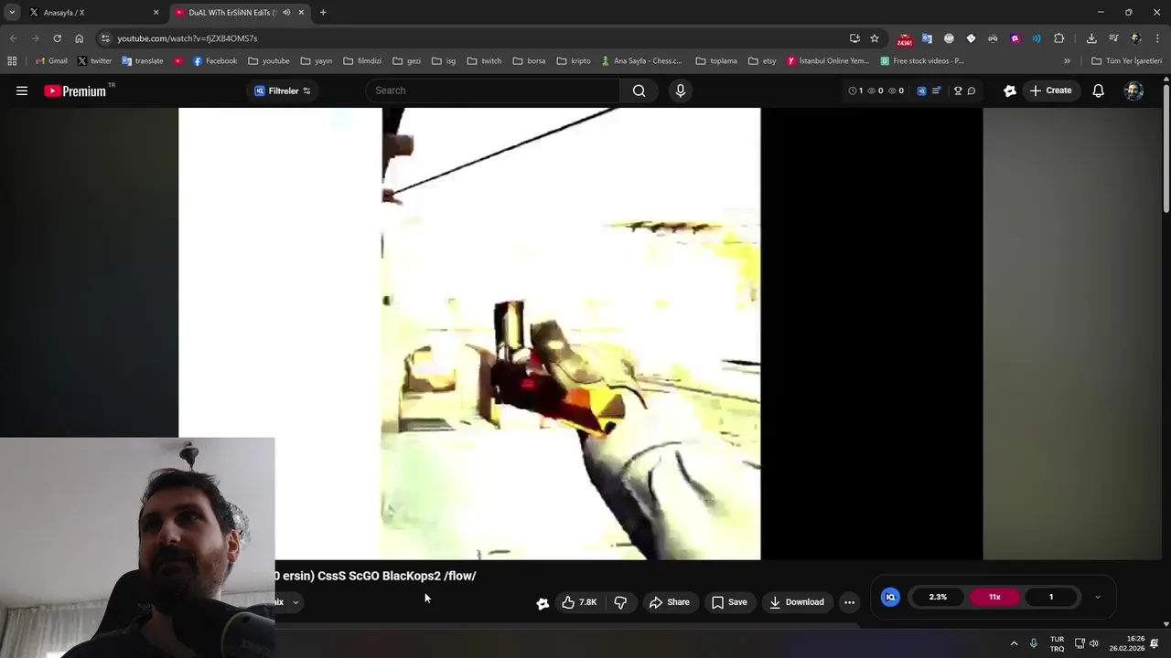1171x658 pixels.
Task: Open the translate bookmark
Action: [142, 61]
